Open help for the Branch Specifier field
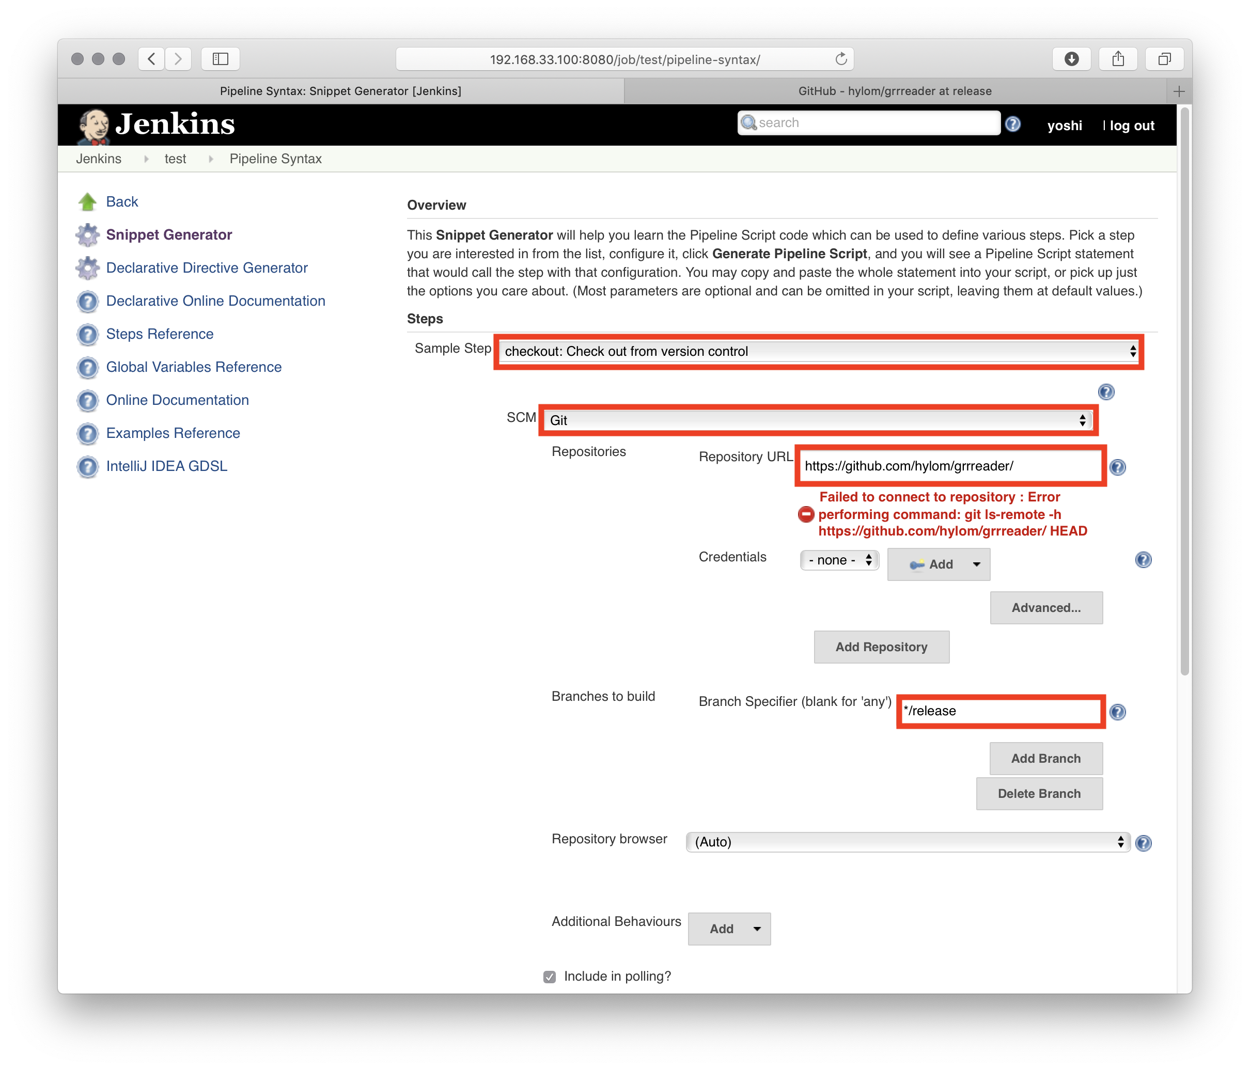Image resolution: width=1250 pixels, height=1070 pixels. (1118, 712)
